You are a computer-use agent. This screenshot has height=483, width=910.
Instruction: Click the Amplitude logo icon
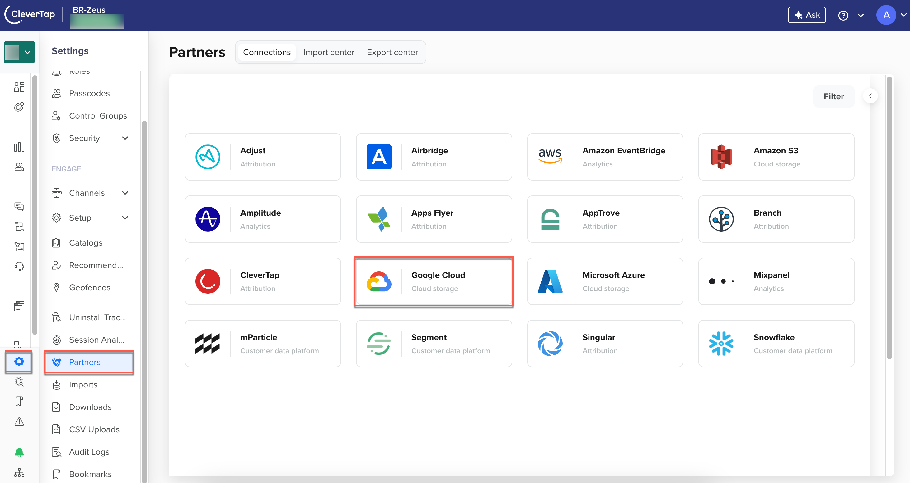click(208, 219)
